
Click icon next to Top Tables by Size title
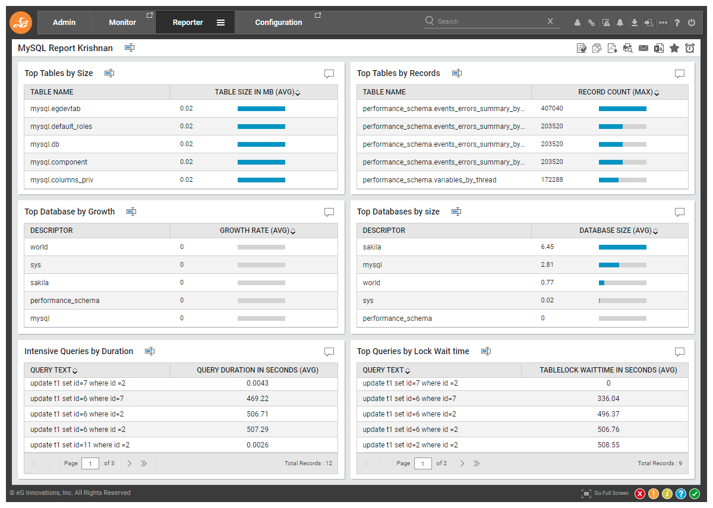[109, 73]
